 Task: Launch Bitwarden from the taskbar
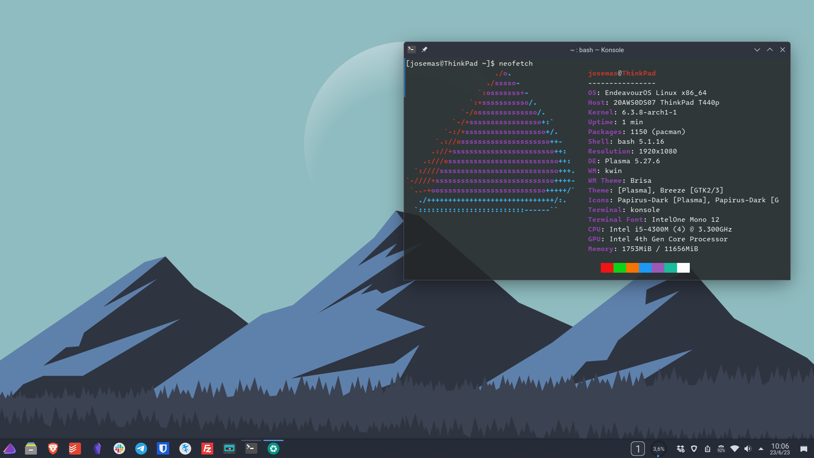(163, 448)
